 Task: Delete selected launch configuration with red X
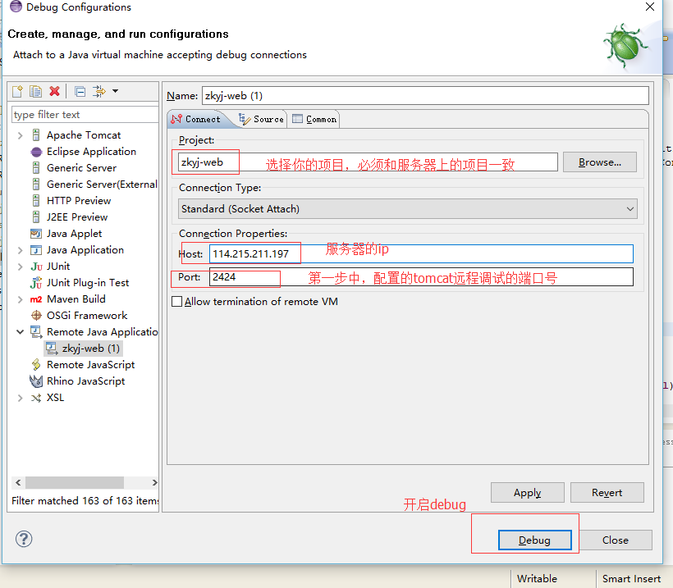click(x=54, y=91)
